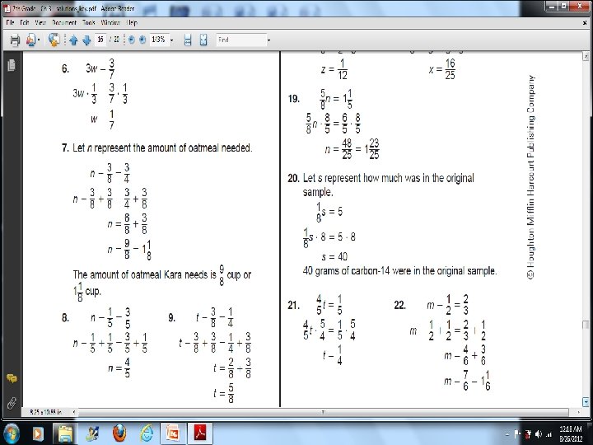
Task: Open Windows Explorer folder on taskbar
Action: click(x=65, y=433)
